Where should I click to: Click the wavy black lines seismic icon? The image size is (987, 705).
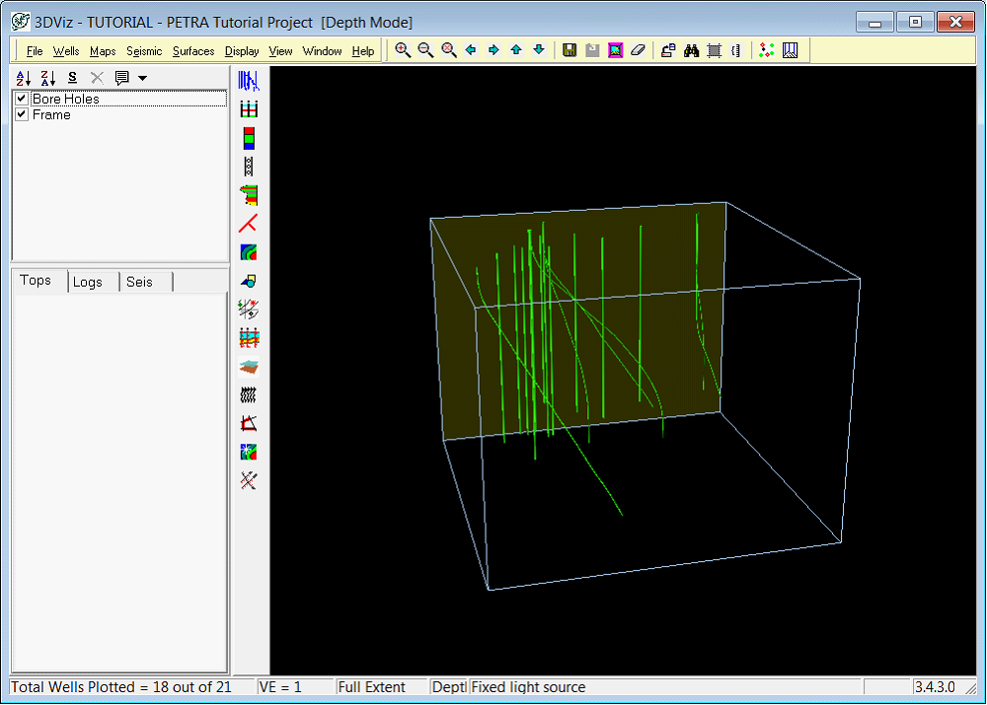click(249, 395)
